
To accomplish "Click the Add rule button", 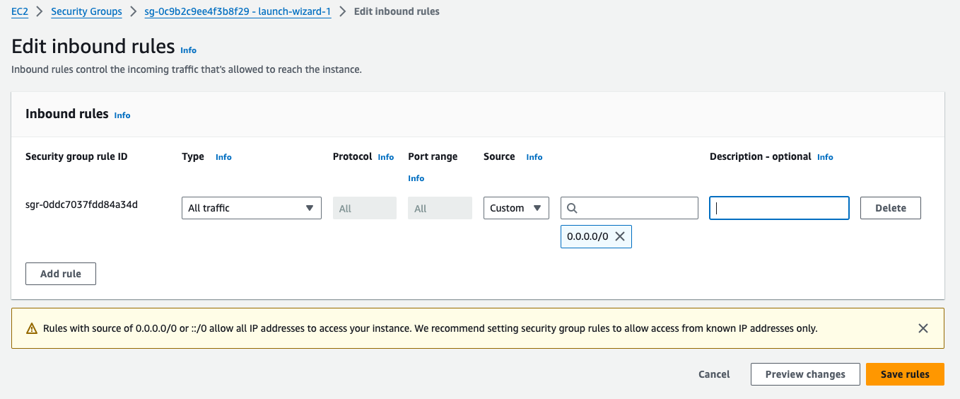I will pyautogui.click(x=61, y=274).
